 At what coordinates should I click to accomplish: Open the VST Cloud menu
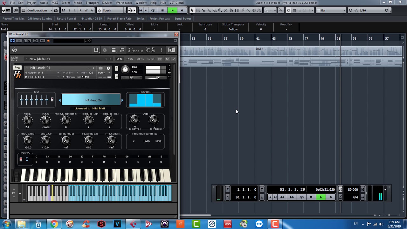point(177,3)
